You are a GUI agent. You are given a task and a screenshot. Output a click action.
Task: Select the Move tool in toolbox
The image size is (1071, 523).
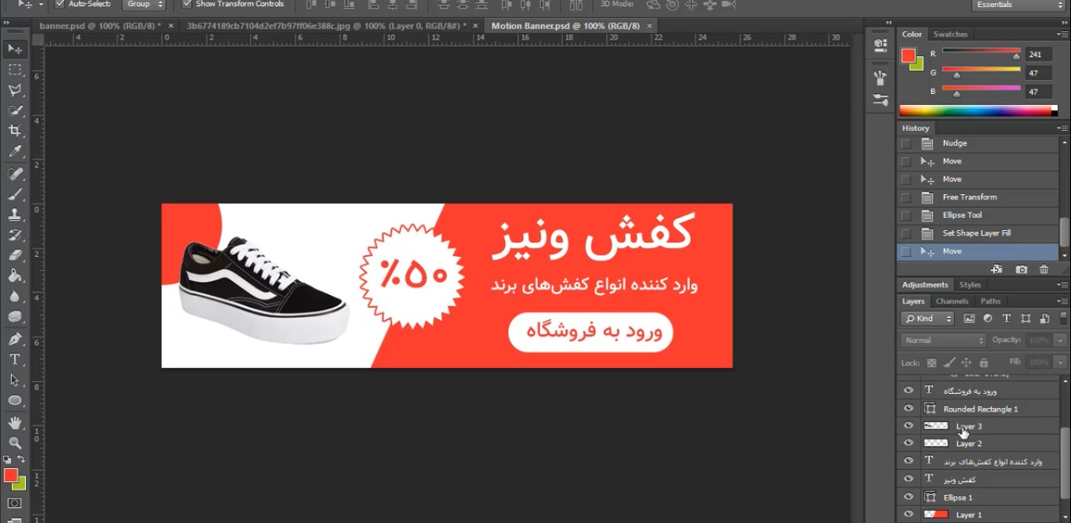click(x=15, y=49)
